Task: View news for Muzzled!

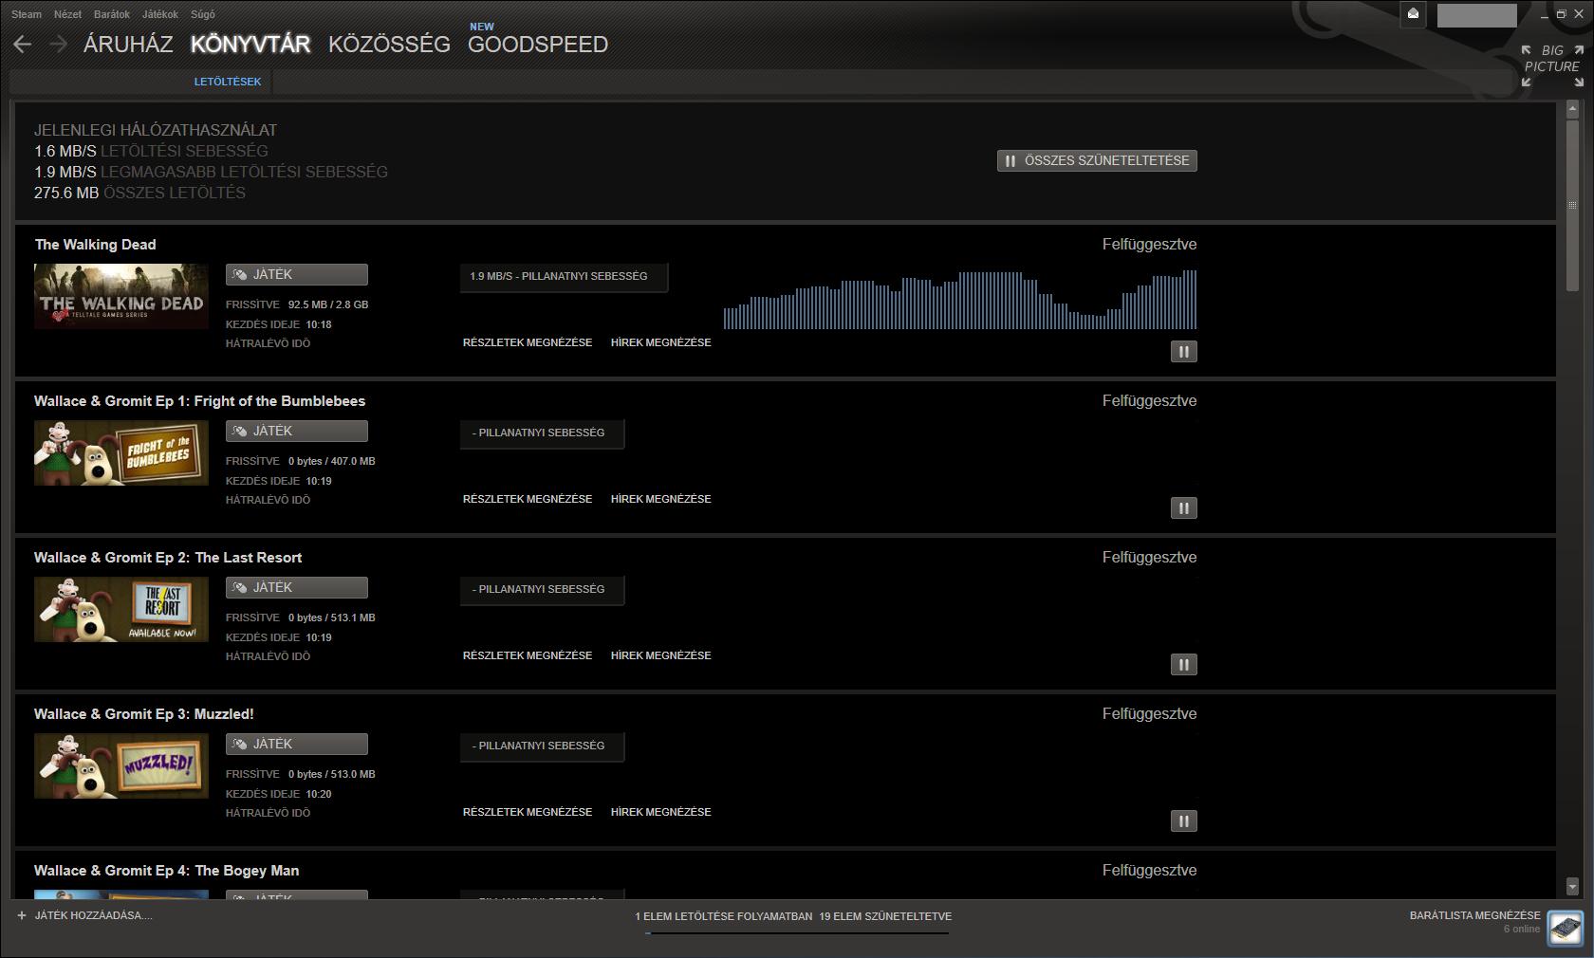Action: (661, 812)
